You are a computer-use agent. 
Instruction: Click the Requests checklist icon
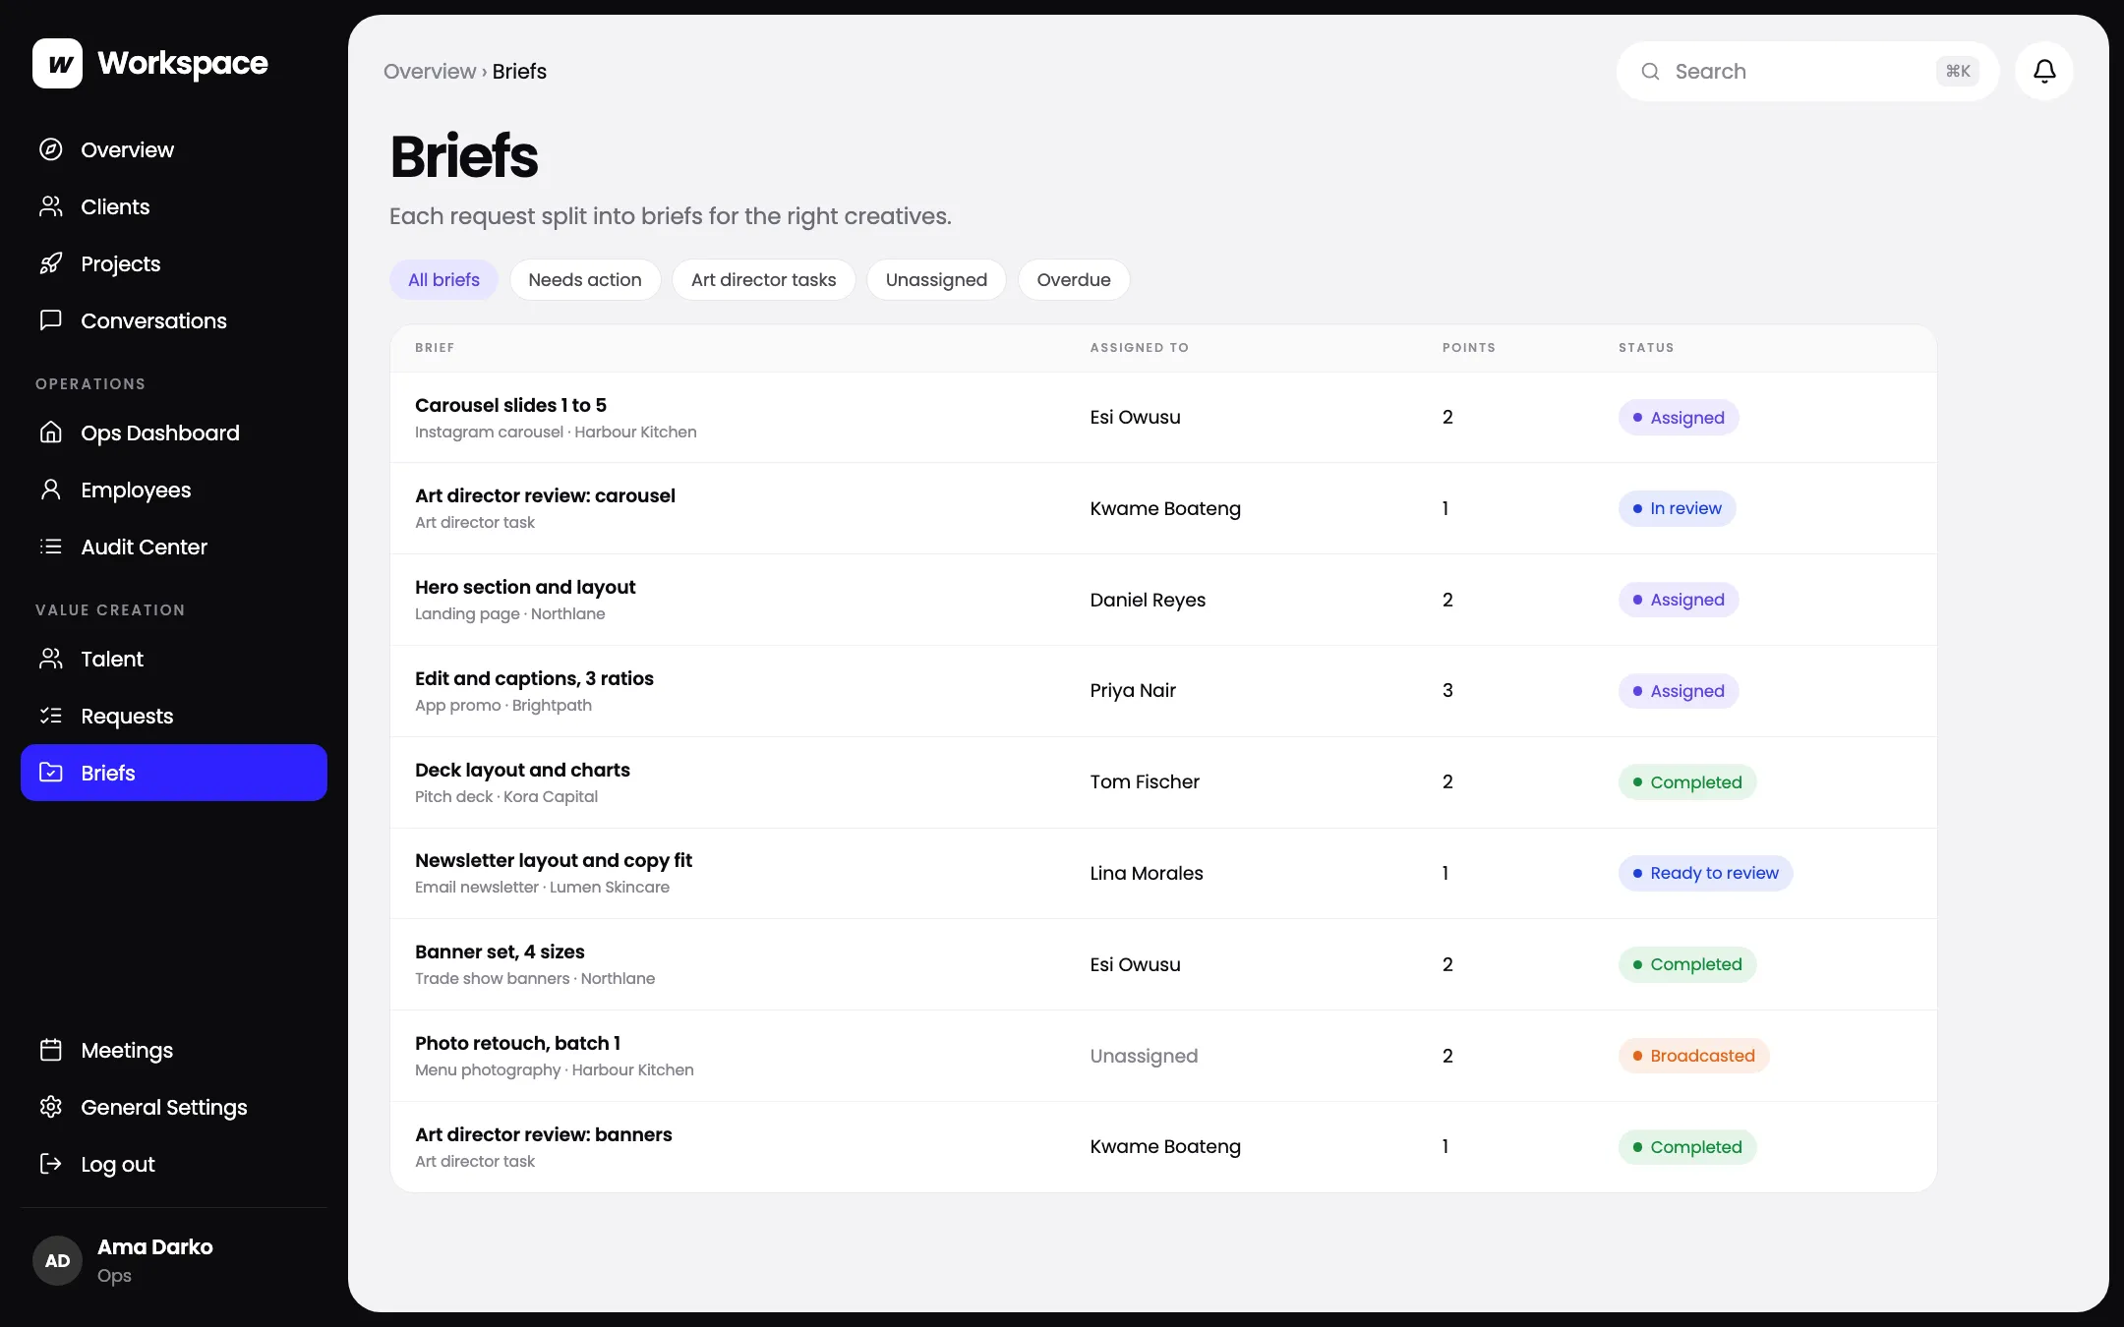(51, 716)
